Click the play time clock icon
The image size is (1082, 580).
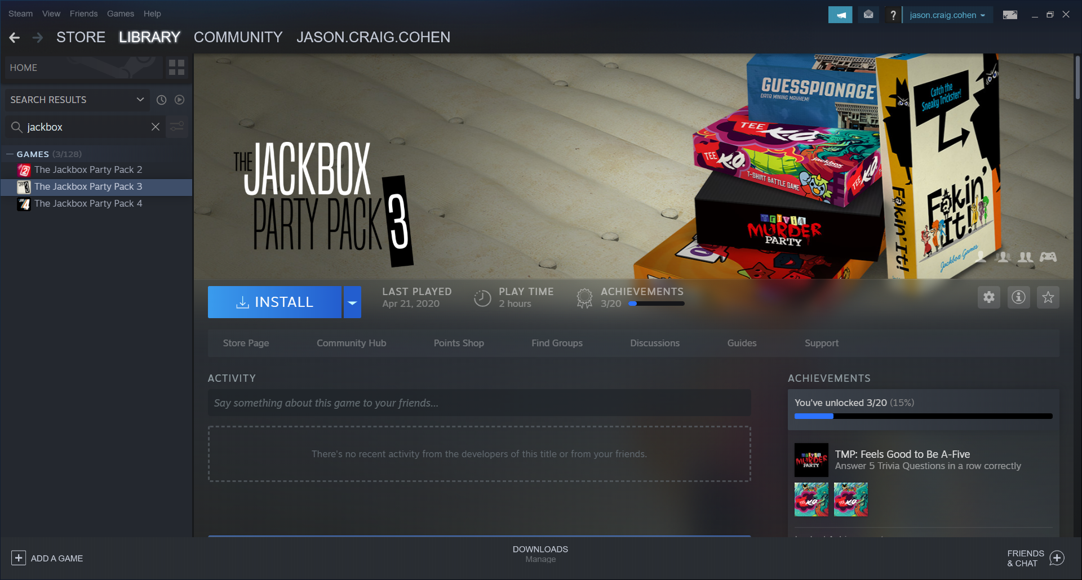coord(482,298)
